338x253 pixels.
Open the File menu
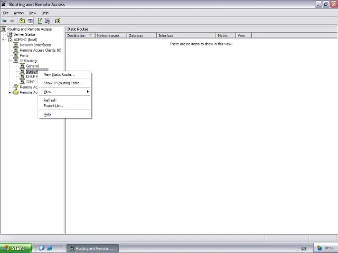pyautogui.click(x=6, y=13)
